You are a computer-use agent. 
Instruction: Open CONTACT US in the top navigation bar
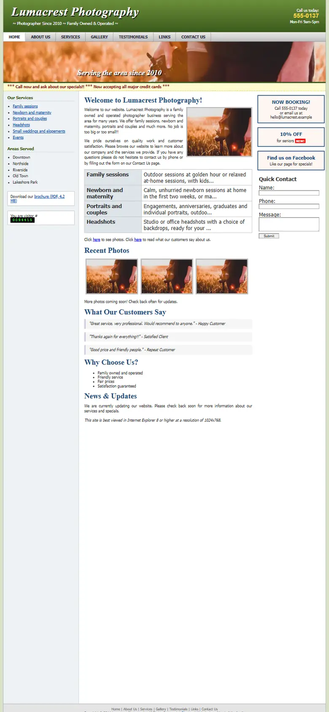193,37
